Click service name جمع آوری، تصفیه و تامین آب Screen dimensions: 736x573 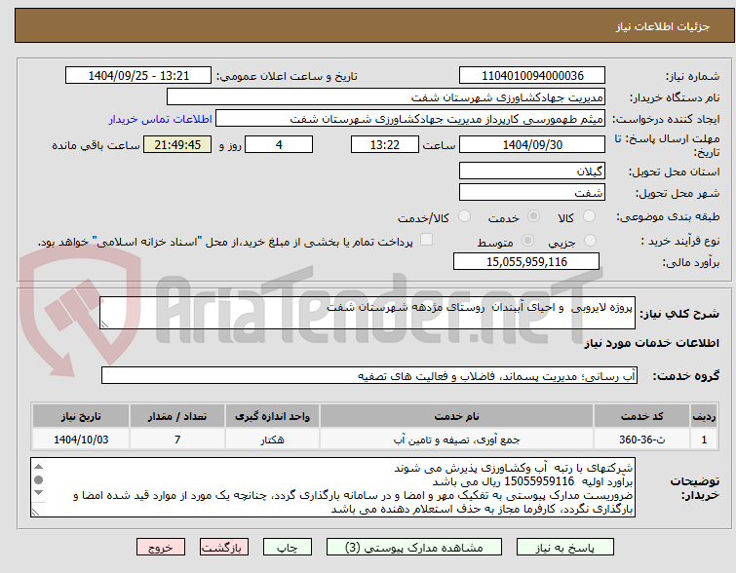click(x=457, y=439)
